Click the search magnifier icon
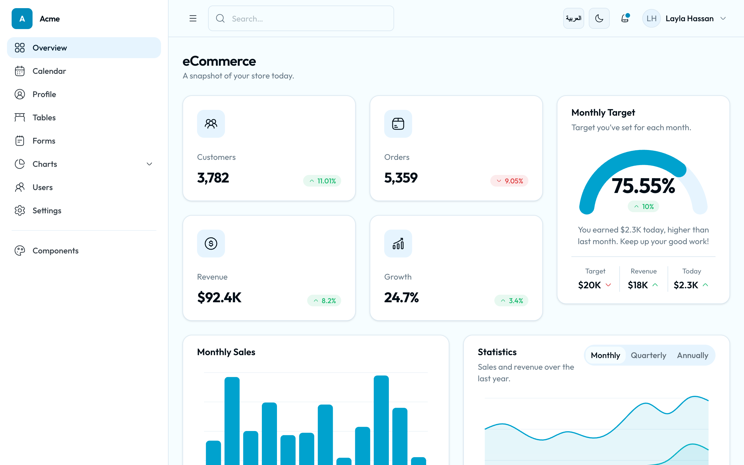The width and height of the screenshot is (744, 465). click(220, 18)
